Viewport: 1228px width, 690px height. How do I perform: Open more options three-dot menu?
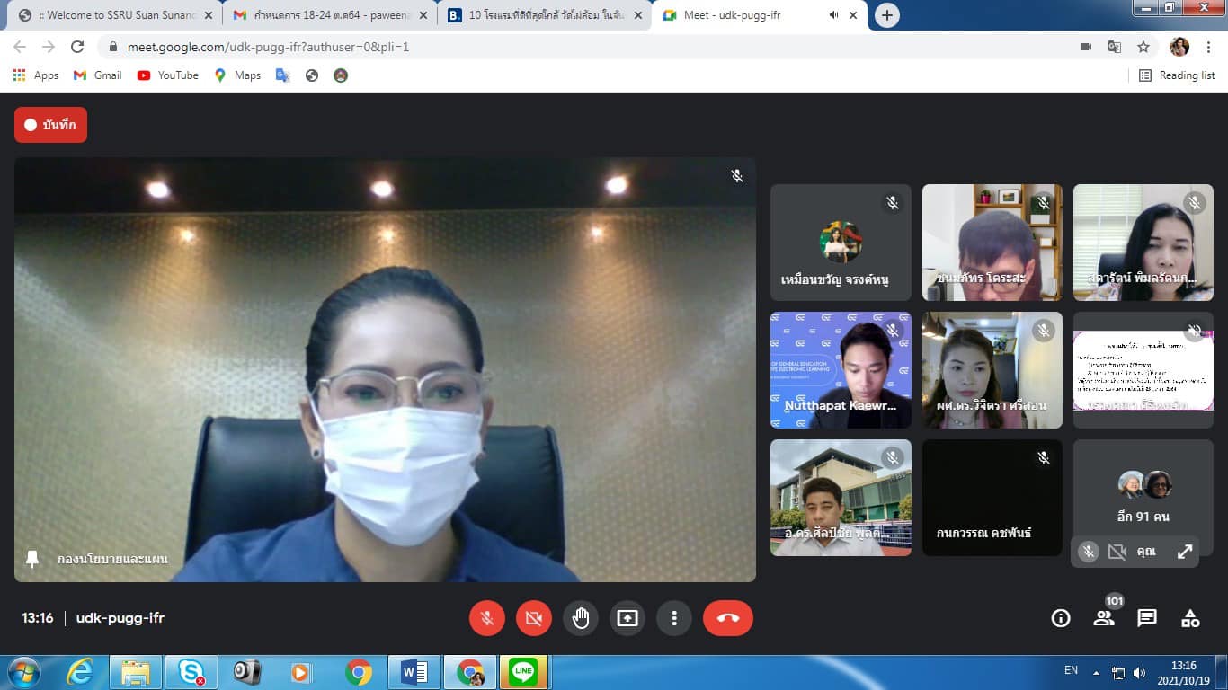[x=674, y=618]
